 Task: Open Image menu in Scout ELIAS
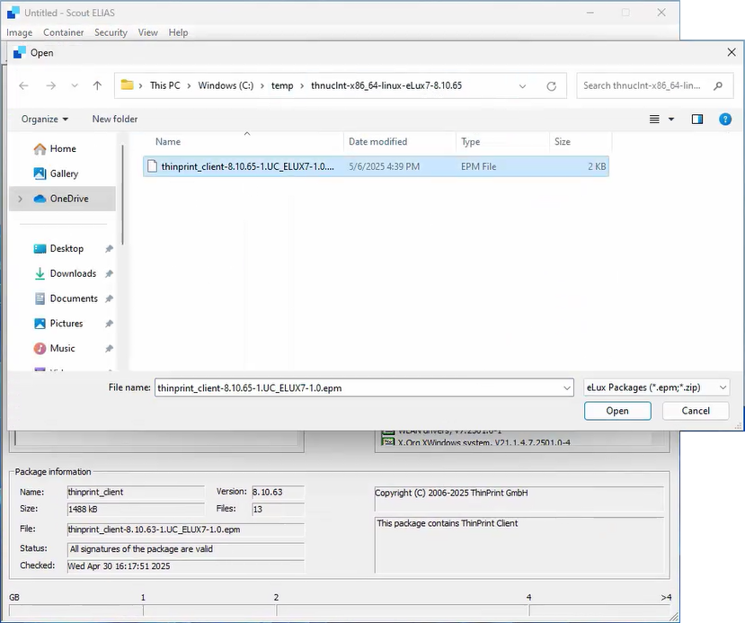click(x=20, y=32)
